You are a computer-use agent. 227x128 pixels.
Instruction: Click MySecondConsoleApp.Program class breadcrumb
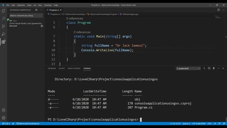tap(104, 14)
